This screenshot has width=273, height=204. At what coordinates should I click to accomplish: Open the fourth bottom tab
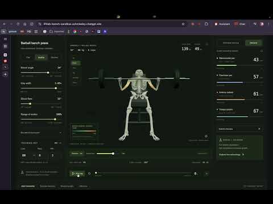(x=84, y=186)
